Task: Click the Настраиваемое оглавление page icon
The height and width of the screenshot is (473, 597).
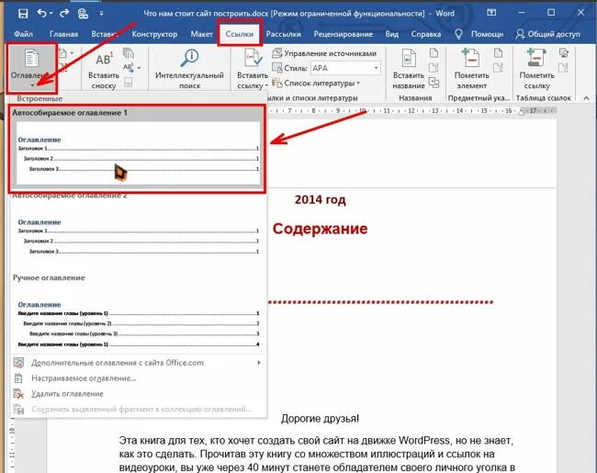Action: (x=18, y=378)
